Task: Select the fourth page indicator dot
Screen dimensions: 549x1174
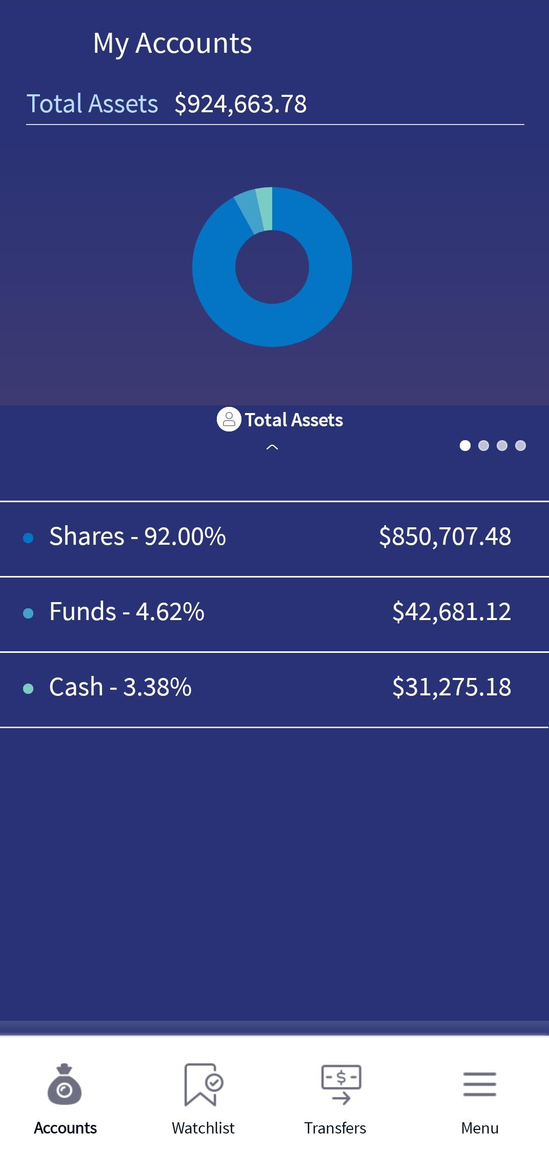Action: (x=520, y=445)
